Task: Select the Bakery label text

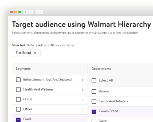Action: tap(104, 91)
